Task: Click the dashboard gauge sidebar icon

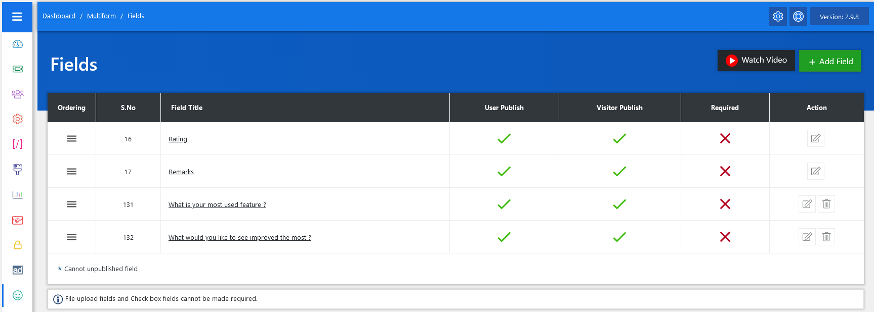Action: [18, 44]
